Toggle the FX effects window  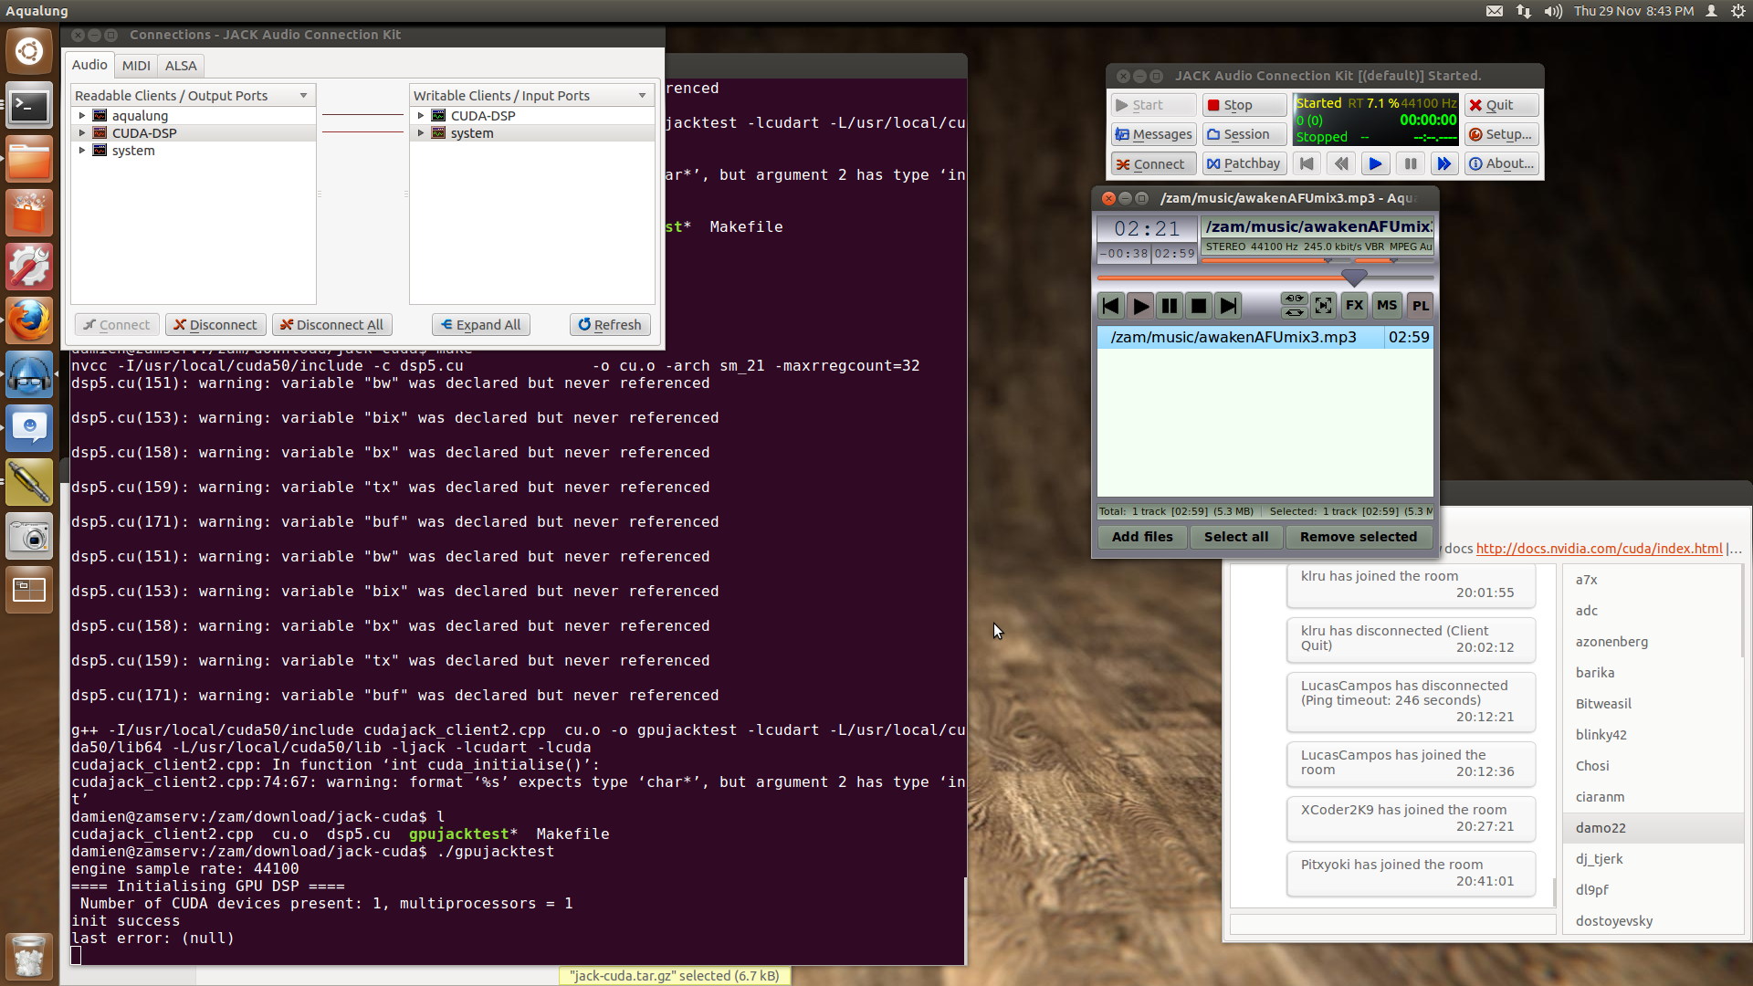coord(1354,306)
